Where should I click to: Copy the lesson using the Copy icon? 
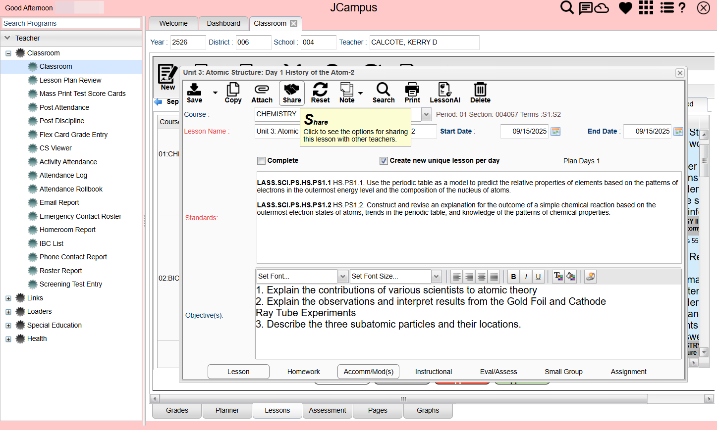233,93
